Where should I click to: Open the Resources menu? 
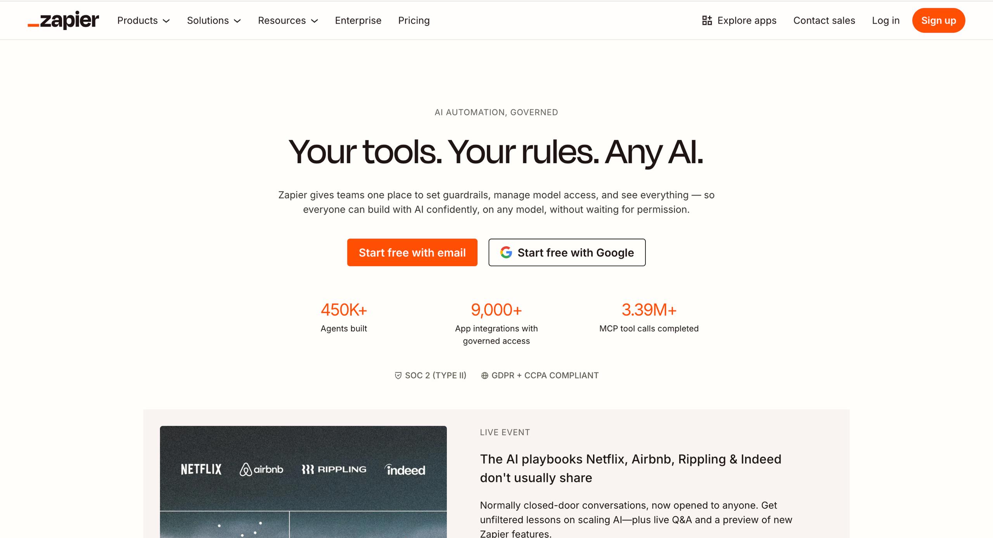pos(288,21)
